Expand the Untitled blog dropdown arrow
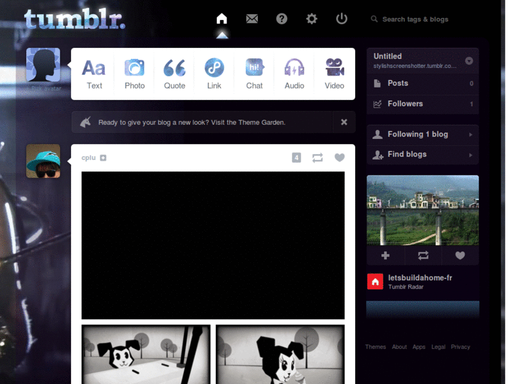 (x=469, y=61)
